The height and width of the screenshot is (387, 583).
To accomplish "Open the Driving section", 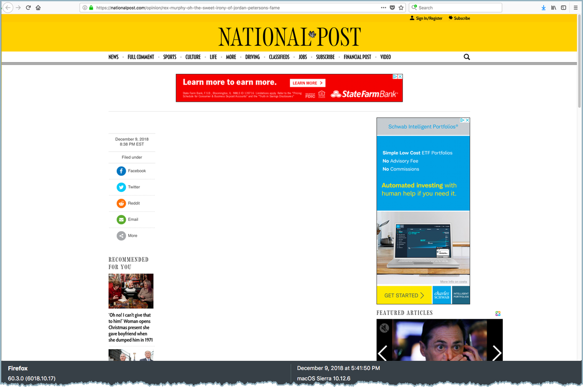I will click(252, 57).
